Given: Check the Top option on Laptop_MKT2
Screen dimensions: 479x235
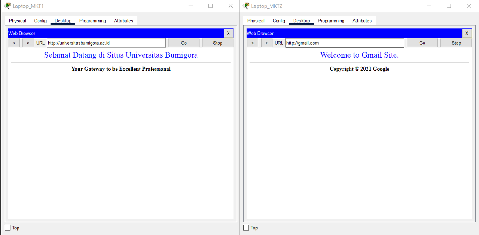Looking at the screenshot, I should 246,228.
